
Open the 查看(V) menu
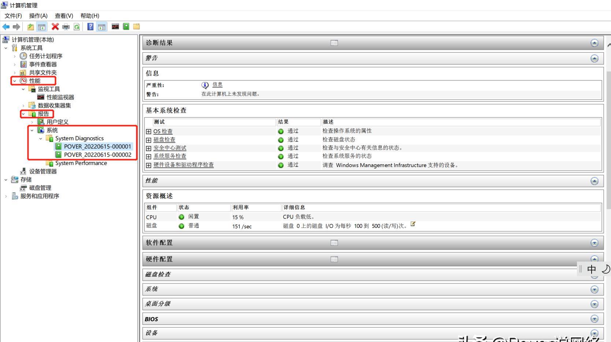(64, 16)
